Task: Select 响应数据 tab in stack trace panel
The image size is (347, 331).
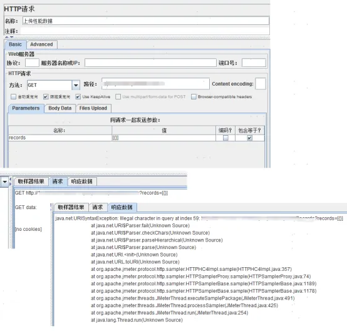Action: click(x=122, y=207)
